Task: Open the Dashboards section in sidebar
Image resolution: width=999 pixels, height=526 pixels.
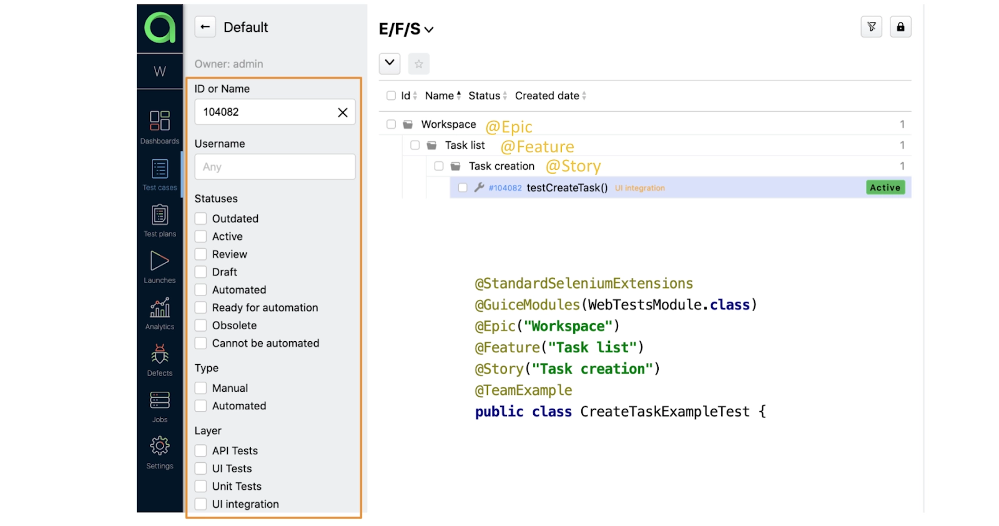Action: click(x=160, y=127)
